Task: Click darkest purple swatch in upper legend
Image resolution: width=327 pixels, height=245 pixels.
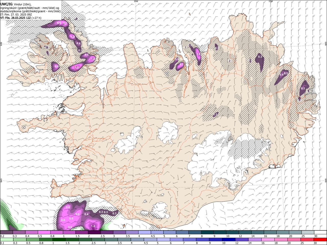Action: (x=94, y=232)
